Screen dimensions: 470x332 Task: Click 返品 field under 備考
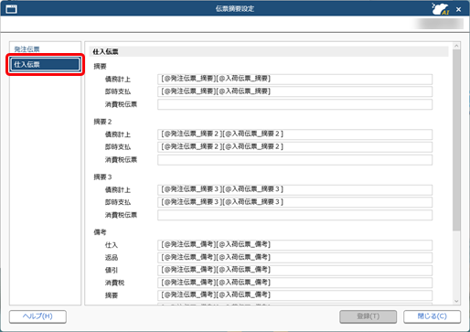point(294,258)
